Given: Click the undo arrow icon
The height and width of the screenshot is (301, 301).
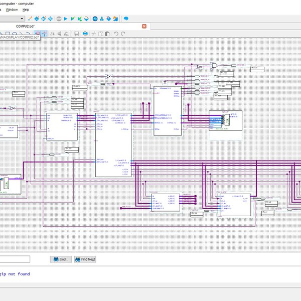Looking at the screenshot, I should pos(116,34).
